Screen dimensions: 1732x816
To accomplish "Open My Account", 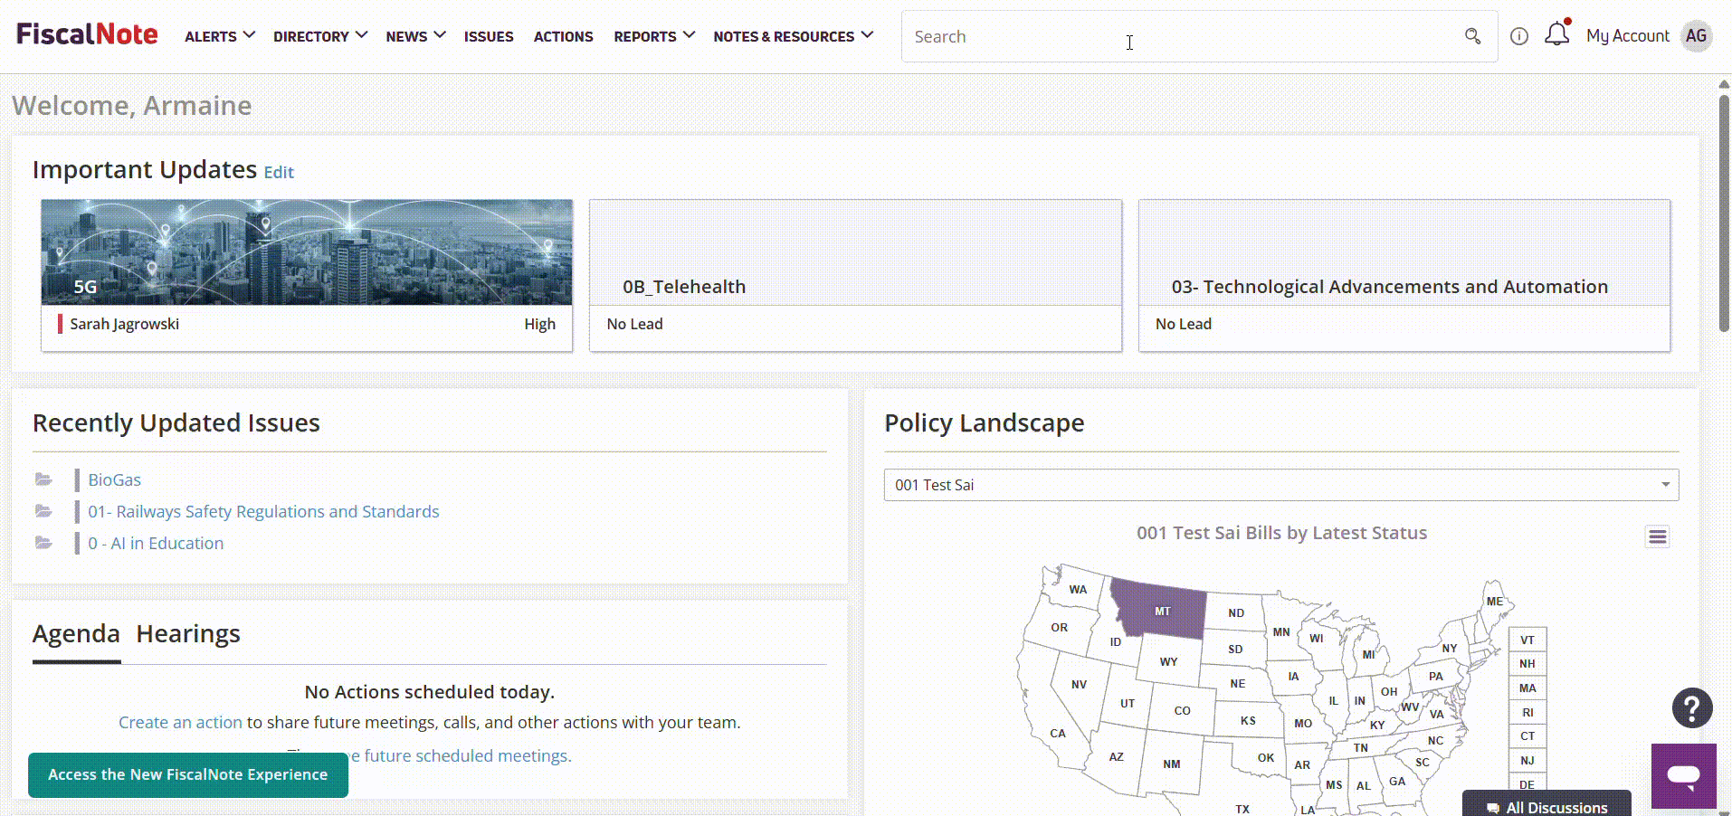I will 1628,36.
